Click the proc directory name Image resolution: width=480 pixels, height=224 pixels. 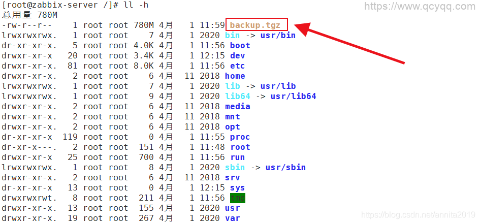(240, 137)
